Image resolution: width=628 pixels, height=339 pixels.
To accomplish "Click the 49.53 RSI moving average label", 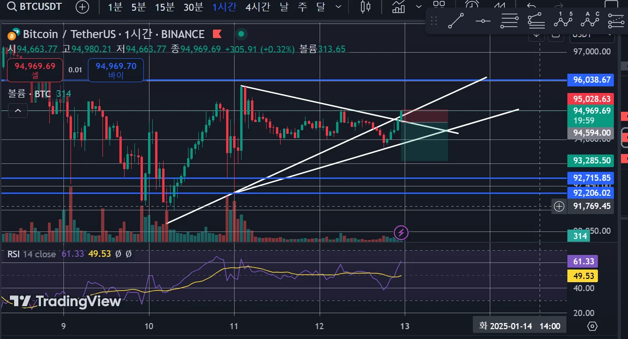I will pyautogui.click(x=583, y=276).
